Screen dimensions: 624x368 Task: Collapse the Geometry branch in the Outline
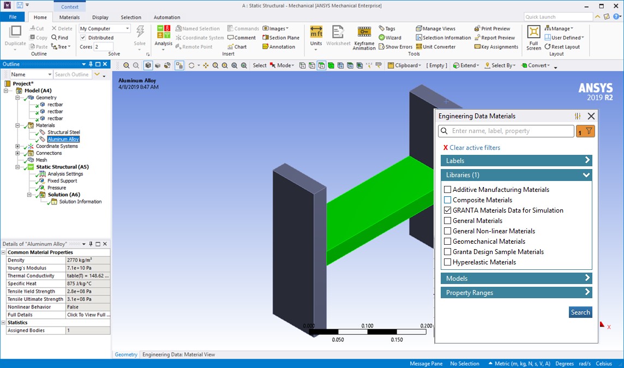coord(17,97)
